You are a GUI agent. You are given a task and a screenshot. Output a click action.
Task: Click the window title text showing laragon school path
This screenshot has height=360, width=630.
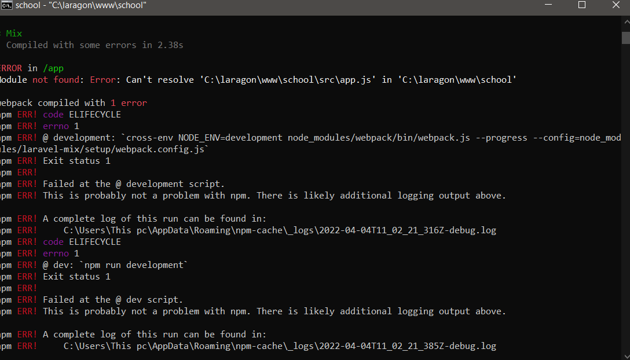[x=80, y=5]
